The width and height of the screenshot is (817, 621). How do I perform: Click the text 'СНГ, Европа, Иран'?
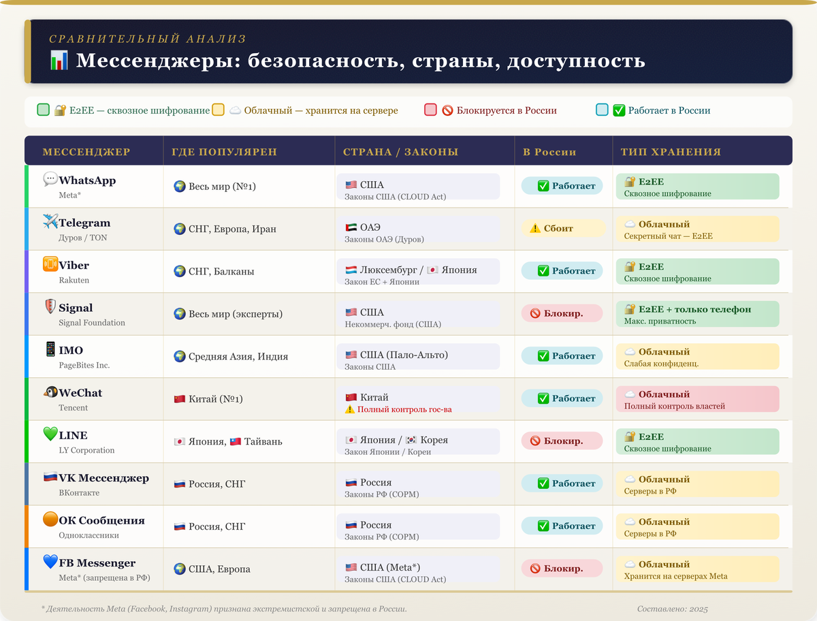pos(232,229)
